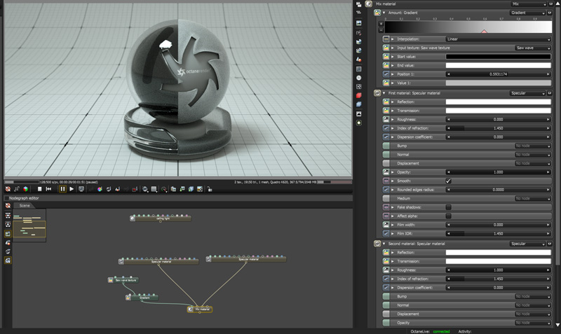Open the Gradient type dropdown
The width and height of the screenshot is (561, 334).
click(527, 13)
